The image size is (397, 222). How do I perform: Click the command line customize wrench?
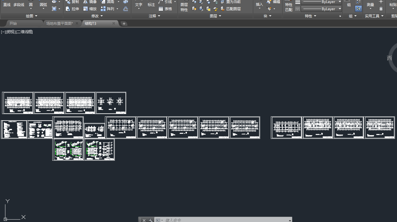point(150,220)
